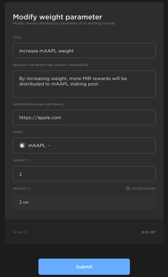Click the Modify weight parameter heading
The height and width of the screenshot is (277, 168).
pyautogui.click(x=57, y=17)
